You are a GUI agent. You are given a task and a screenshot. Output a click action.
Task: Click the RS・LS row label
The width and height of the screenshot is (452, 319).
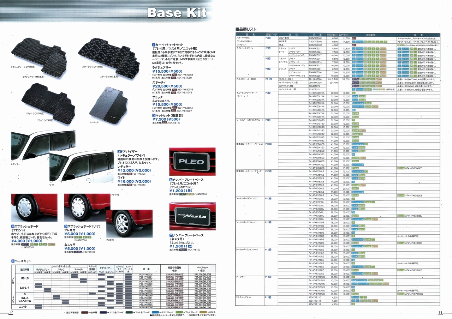pos(25,278)
